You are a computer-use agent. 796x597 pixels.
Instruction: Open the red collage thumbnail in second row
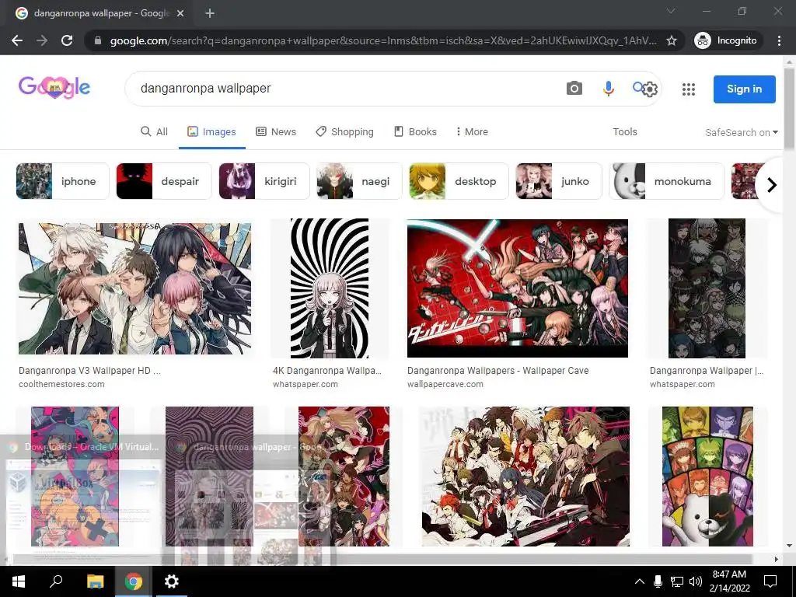coord(344,477)
